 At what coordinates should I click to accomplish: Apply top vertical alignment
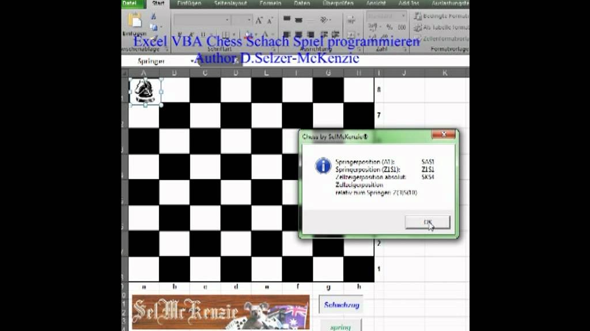tap(287, 19)
